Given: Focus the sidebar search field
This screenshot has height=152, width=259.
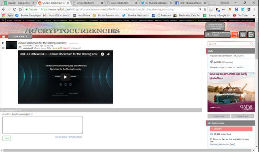Looking at the screenshot, I should click(x=229, y=44).
